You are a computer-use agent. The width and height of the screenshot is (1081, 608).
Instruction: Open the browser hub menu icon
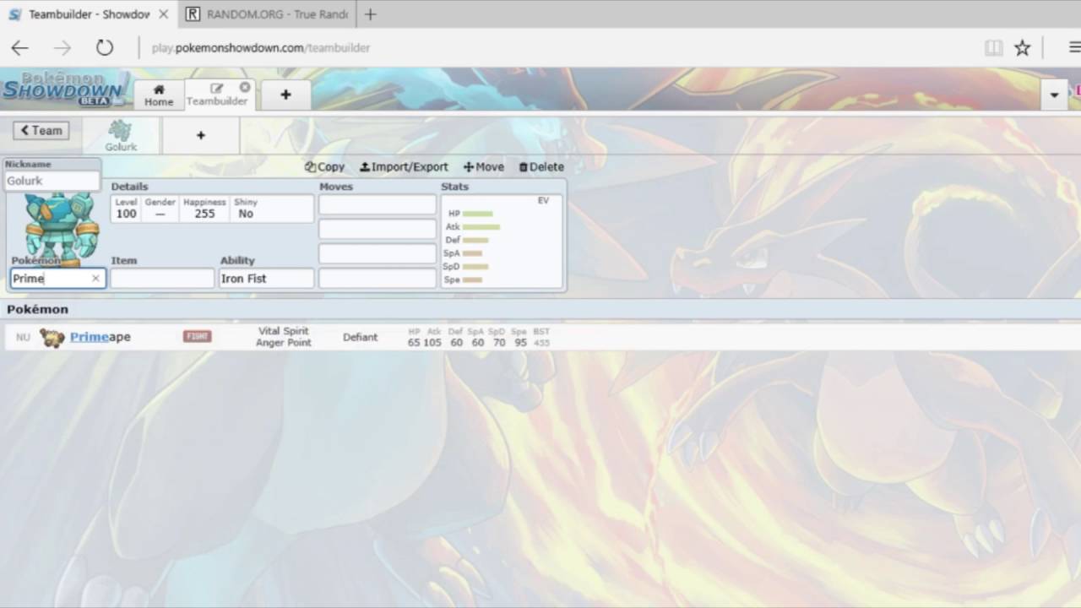pos(1073,48)
